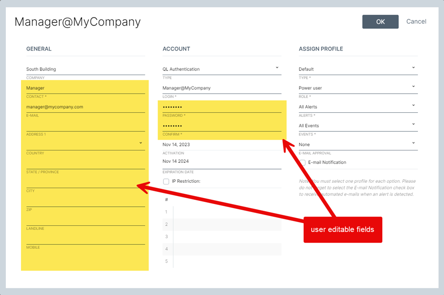
Task: Click the ASSIGN PROFILE section heading
Action: coord(321,49)
